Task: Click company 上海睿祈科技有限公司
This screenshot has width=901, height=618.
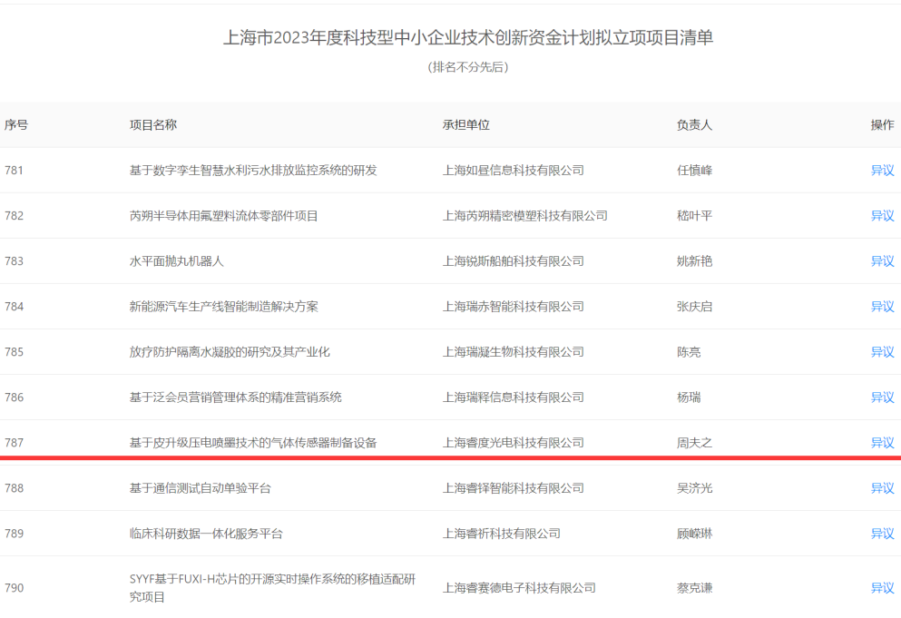Action: coord(502,534)
